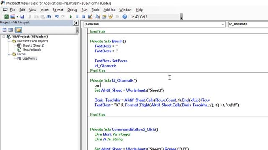Open the Id_Otomatis procedure dropdown

point(248,24)
